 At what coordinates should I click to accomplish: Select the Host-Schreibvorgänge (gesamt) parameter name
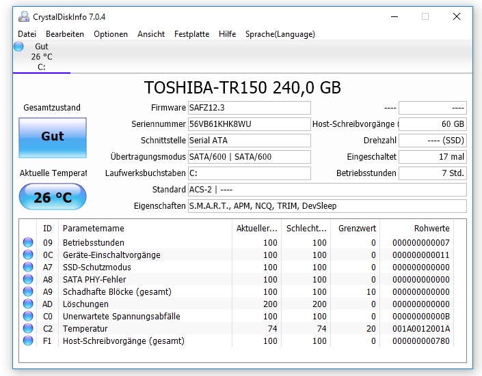pos(124,341)
